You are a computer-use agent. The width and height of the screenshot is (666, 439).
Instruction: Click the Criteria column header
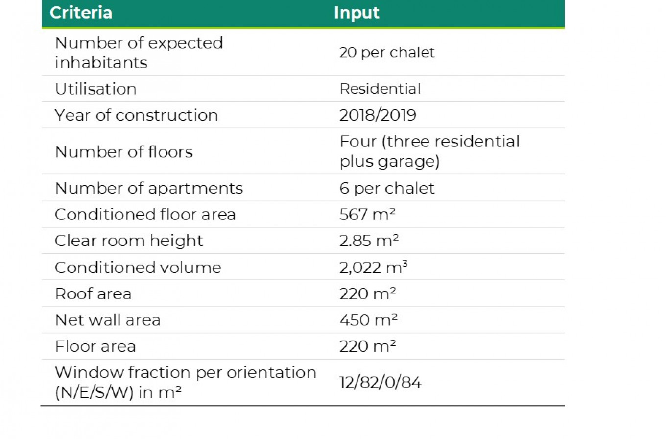pyautogui.click(x=81, y=13)
